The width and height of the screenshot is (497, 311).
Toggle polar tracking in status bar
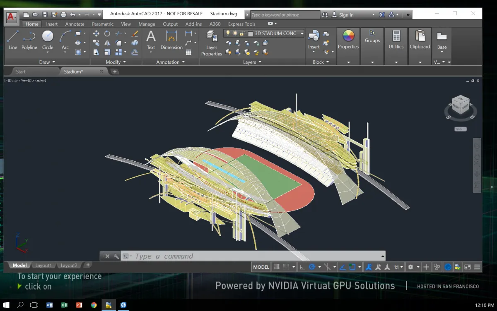(x=312, y=267)
